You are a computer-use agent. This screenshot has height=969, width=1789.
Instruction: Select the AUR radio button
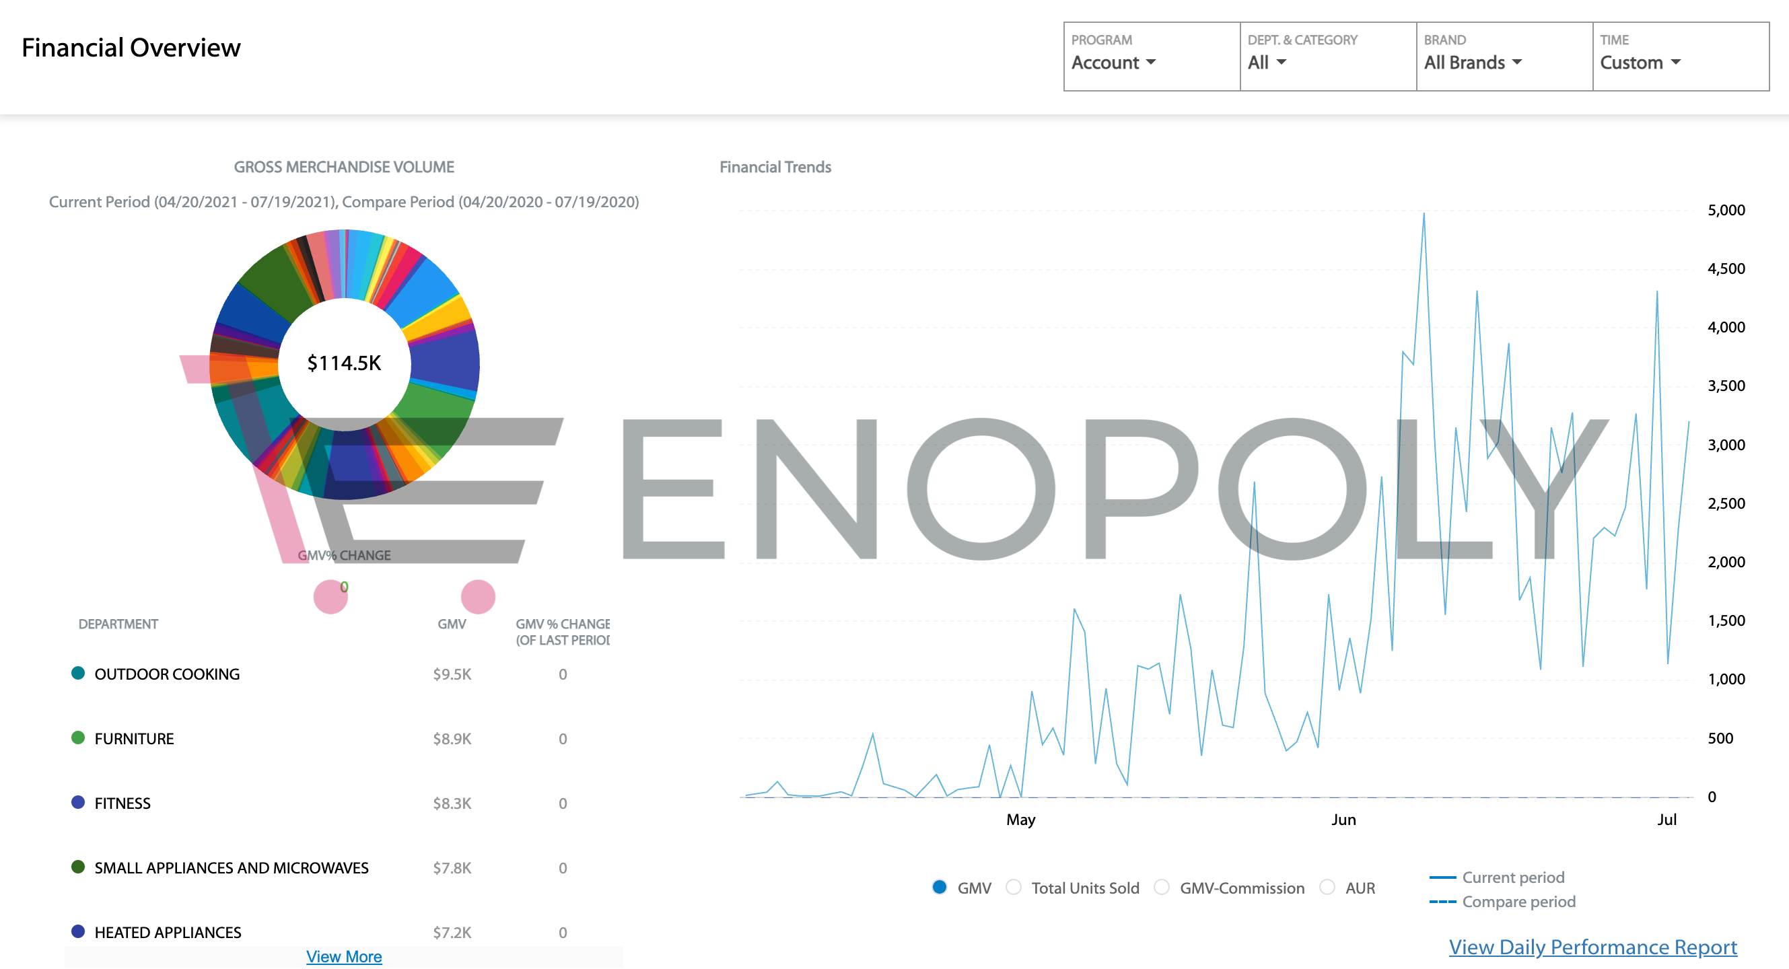click(x=1327, y=887)
